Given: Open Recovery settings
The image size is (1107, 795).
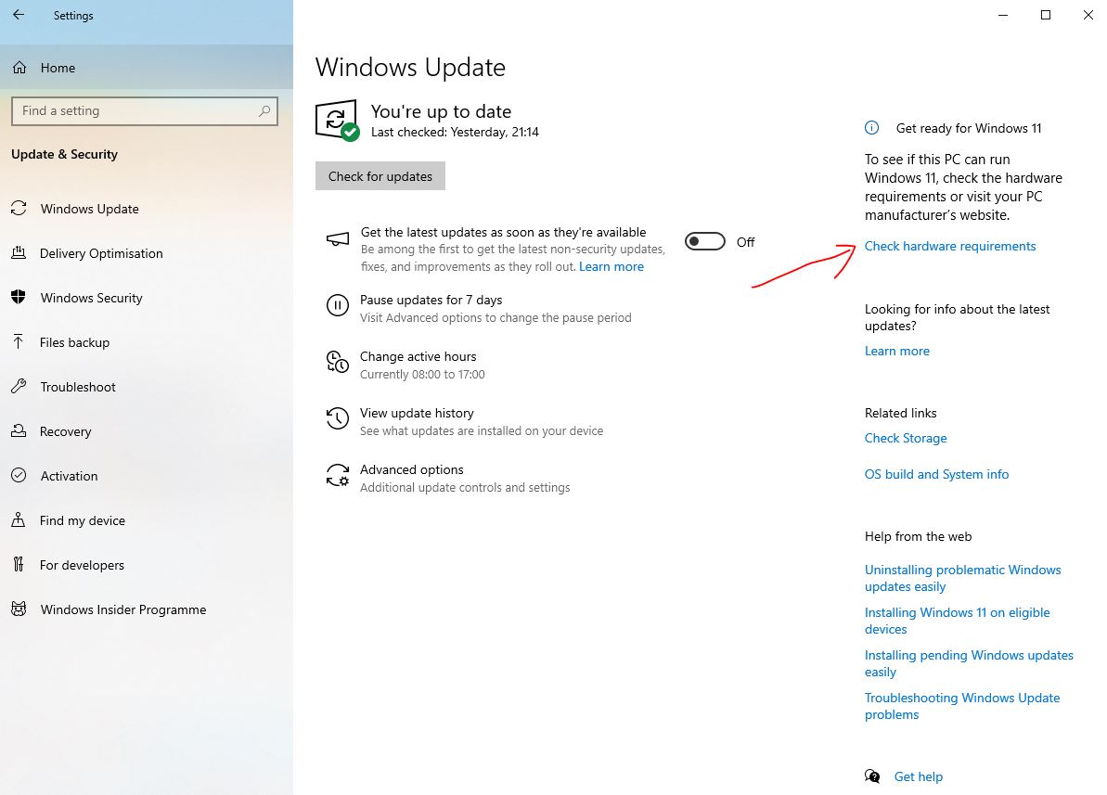Looking at the screenshot, I should tap(146, 430).
